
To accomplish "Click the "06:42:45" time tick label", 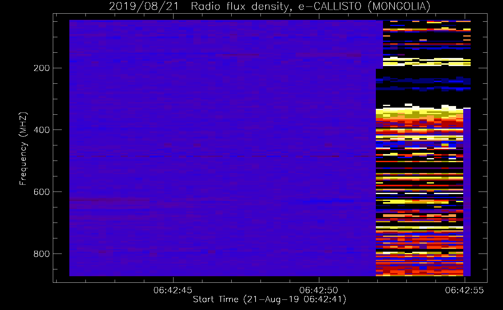I will pos(173,290).
